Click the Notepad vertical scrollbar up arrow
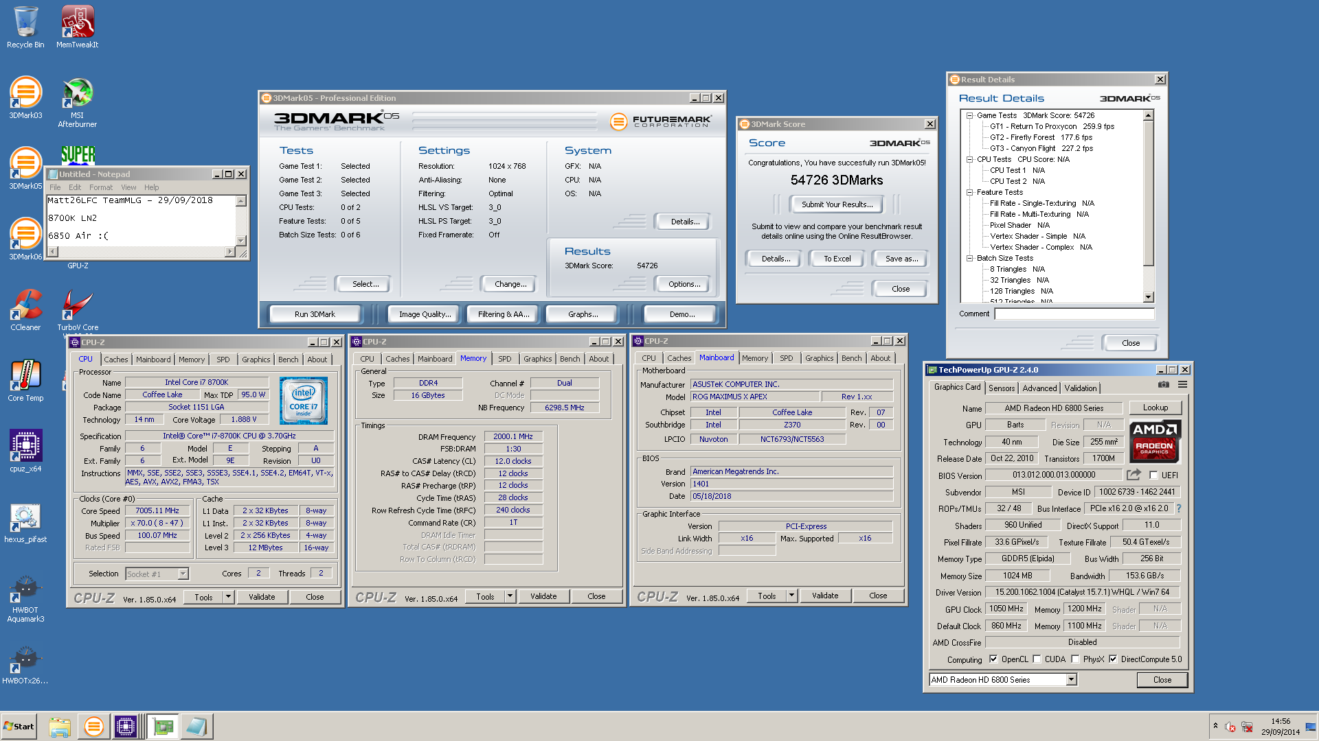The width and height of the screenshot is (1319, 741). (x=240, y=201)
